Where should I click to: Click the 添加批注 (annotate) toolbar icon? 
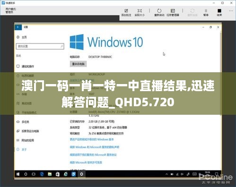[x=126, y=11]
